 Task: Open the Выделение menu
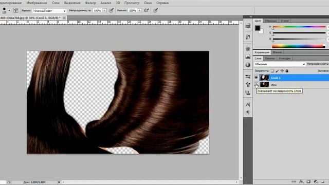[x=72, y=3]
